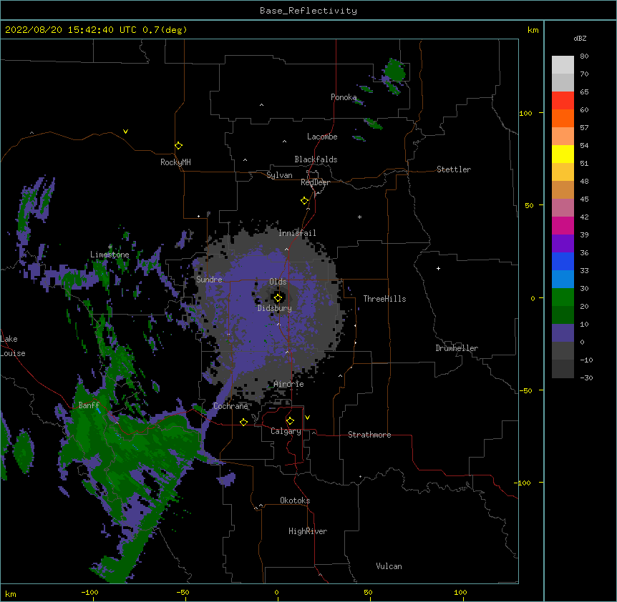The width and height of the screenshot is (617, 602).
Task: Click the Okotoks city label
Action: tap(295, 500)
